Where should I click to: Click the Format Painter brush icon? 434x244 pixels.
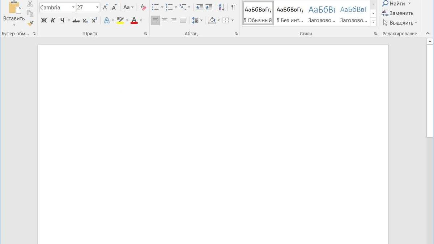(x=30, y=23)
